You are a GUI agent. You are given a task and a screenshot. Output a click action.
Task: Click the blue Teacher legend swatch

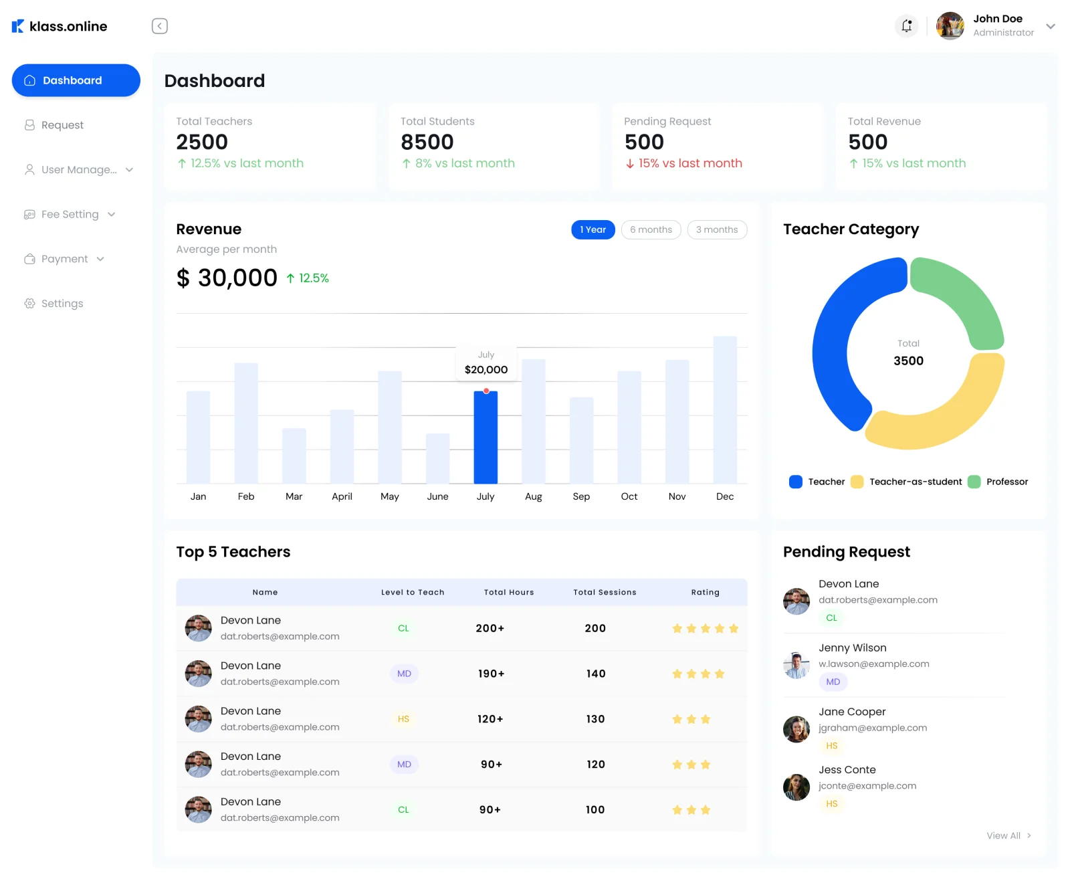[795, 482]
